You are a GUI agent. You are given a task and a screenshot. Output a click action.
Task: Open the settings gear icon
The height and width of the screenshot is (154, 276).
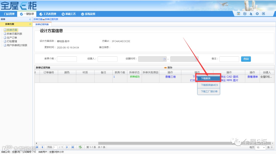coord(257,14)
